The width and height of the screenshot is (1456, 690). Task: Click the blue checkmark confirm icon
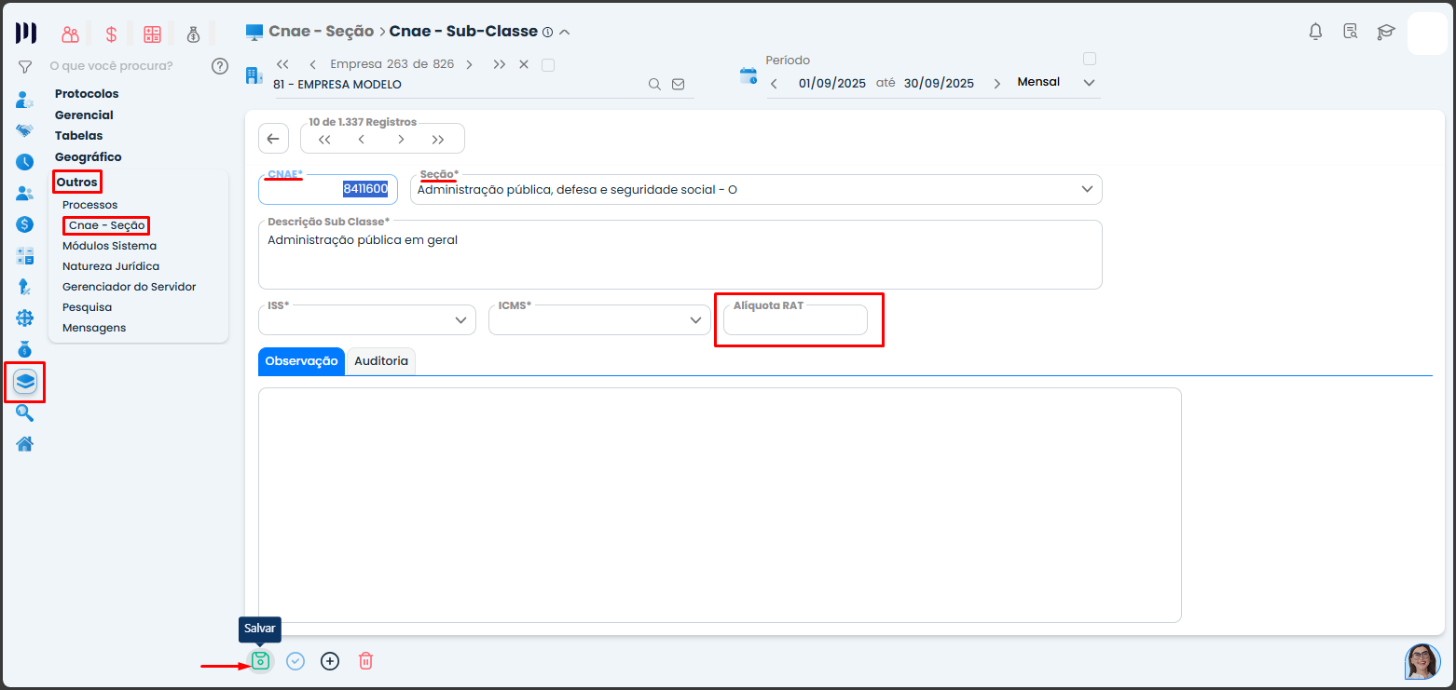pyautogui.click(x=295, y=661)
